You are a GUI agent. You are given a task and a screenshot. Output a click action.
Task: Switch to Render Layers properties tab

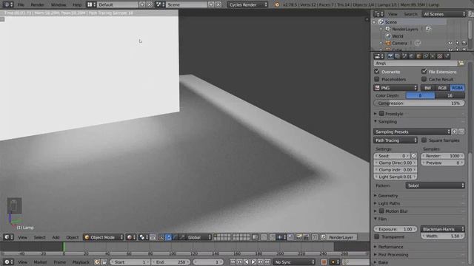tap(397, 56)
